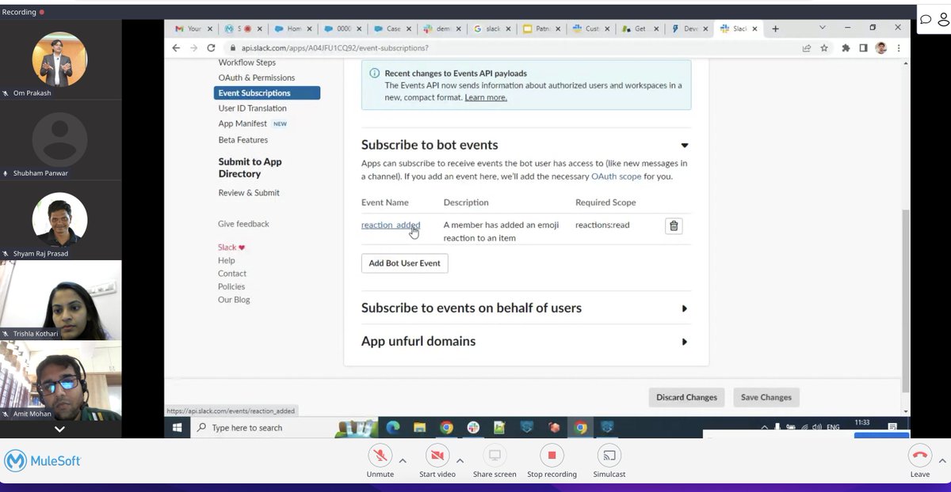Viewport: 951px width, 492px height.
Task: Select Event Subscriptions in the sidebar
Action: click(267, 93)
